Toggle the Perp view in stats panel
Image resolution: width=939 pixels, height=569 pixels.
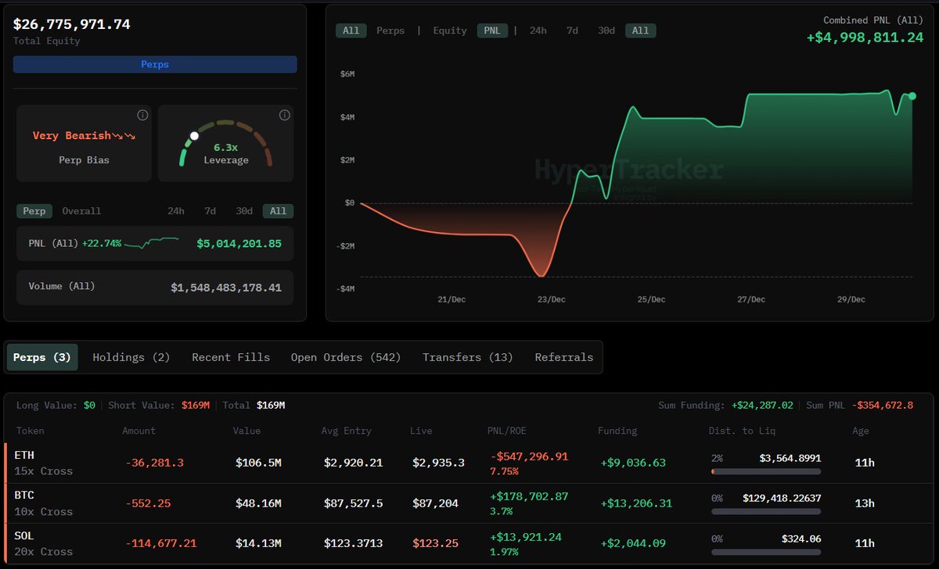(34, 211)
